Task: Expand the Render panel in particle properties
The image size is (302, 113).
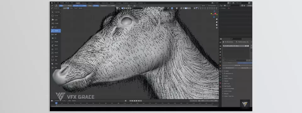Action: [226, 76]
